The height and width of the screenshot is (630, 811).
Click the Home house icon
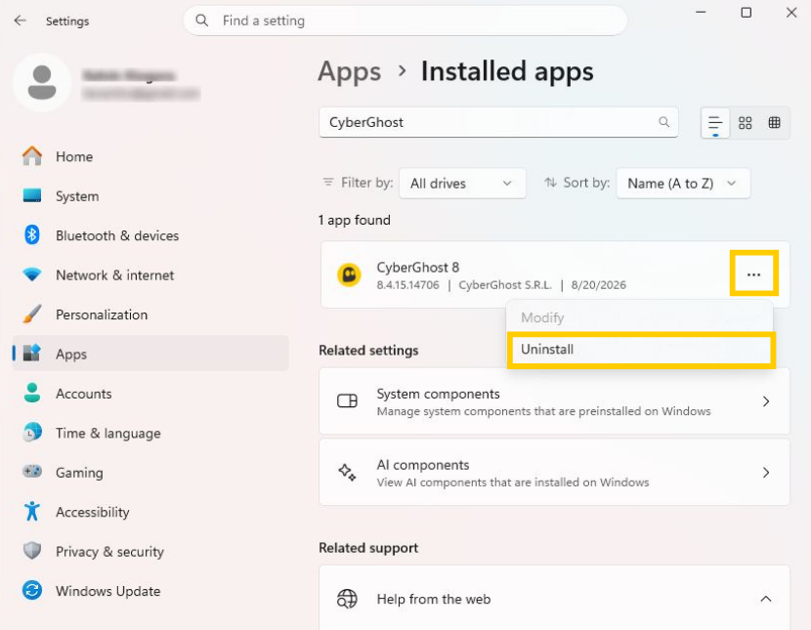click(x=32, y=156)
